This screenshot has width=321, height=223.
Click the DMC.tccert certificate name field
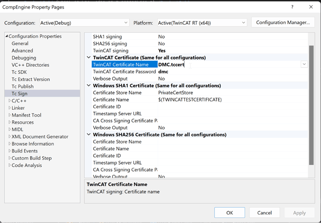click(x=229, y=64)
